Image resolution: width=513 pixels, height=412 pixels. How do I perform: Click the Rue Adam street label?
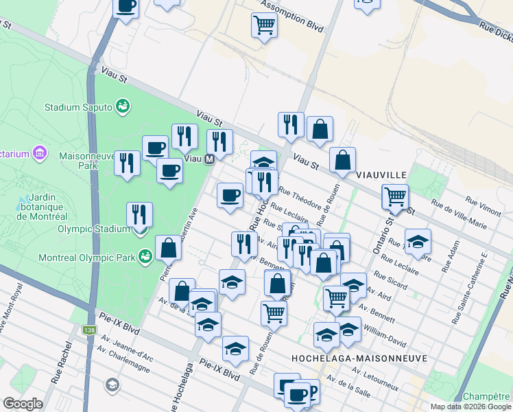pos(451,256)
